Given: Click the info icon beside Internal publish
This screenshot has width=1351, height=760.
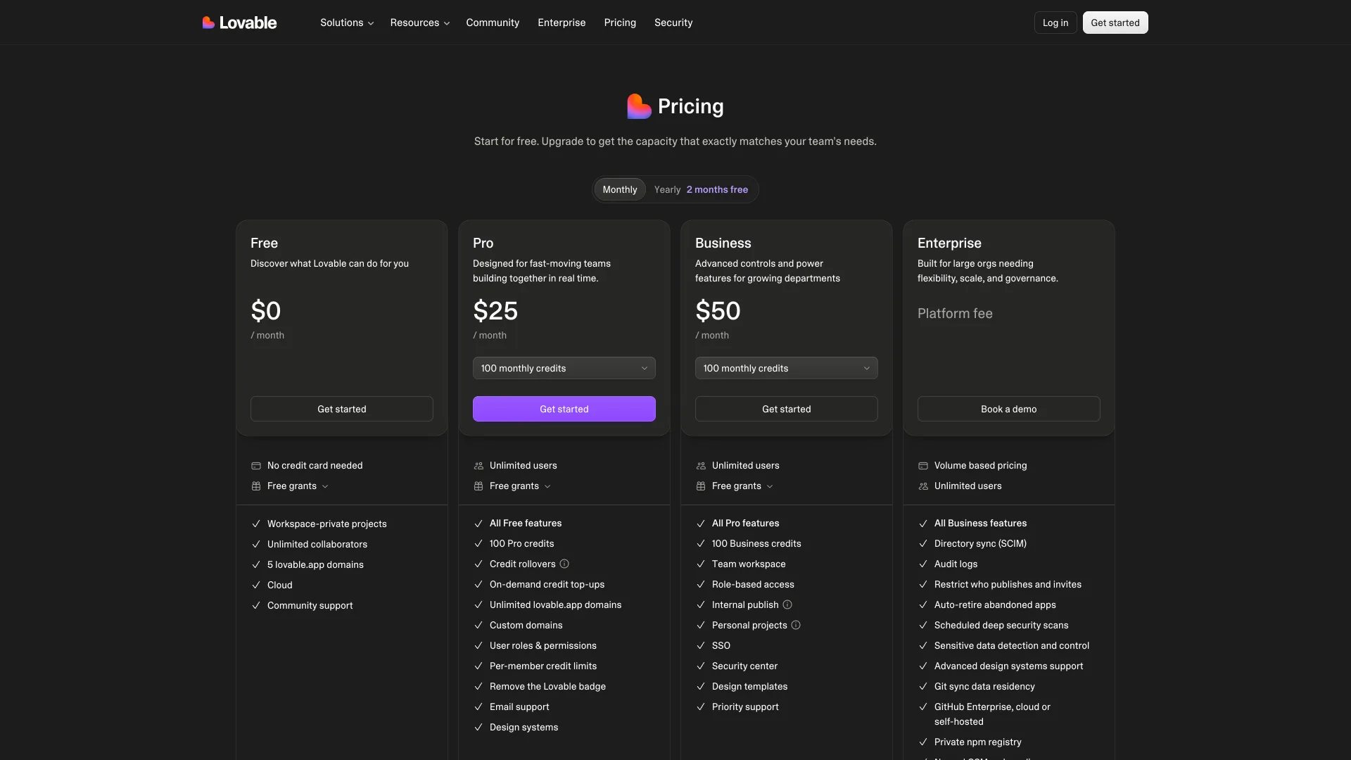Looking at the screenshot, I should pyautogui.click(x=787, y=604).
